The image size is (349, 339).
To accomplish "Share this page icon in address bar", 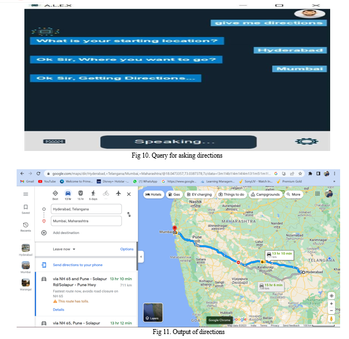I will 292,174.
